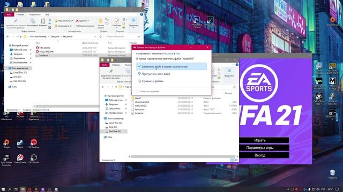
Task: Open Параметры игры in FIFA 21 launcher
Action: coord(259,148)
